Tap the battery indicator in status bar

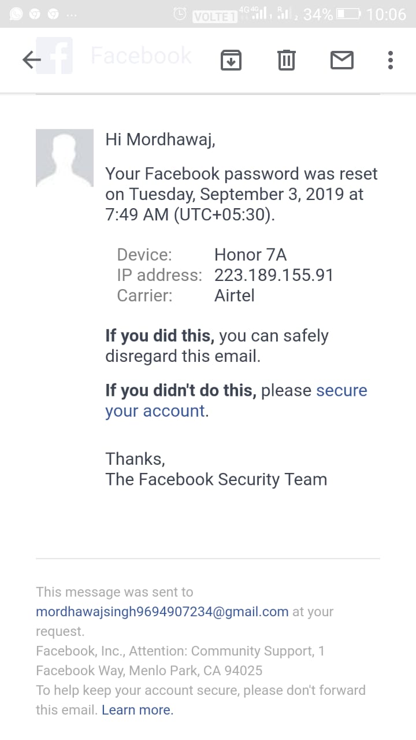349,14
